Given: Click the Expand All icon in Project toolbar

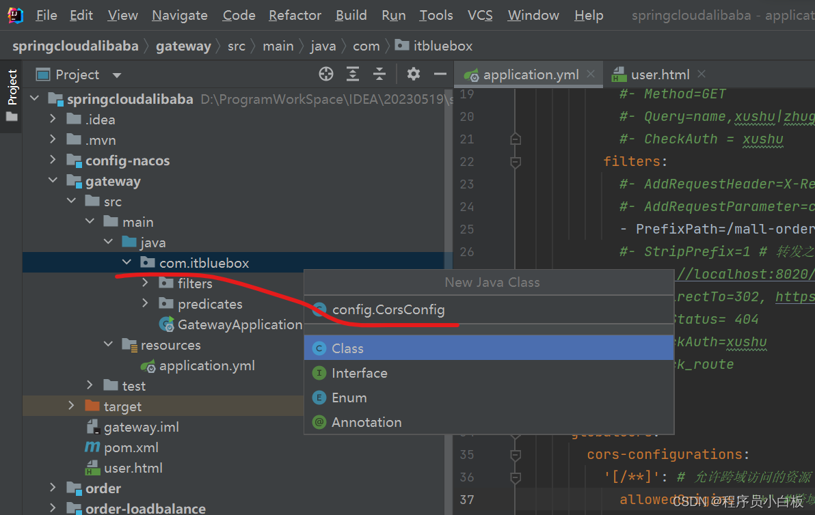Looking at the screenshot, I should pos(353,74).
